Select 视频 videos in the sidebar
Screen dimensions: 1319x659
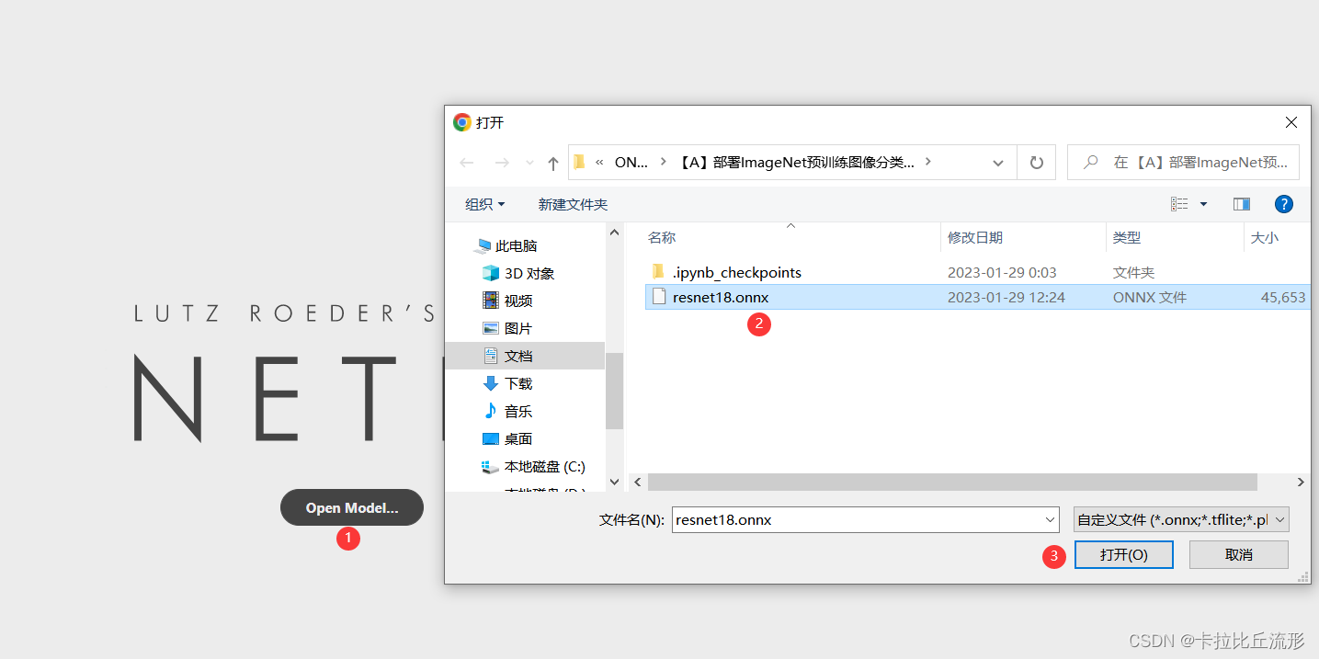(507, 301)
